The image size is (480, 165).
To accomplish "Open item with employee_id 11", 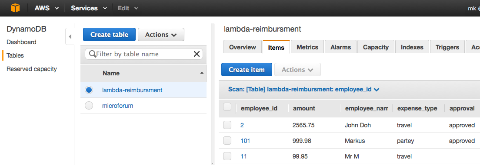I will click(x=243, y=156).
